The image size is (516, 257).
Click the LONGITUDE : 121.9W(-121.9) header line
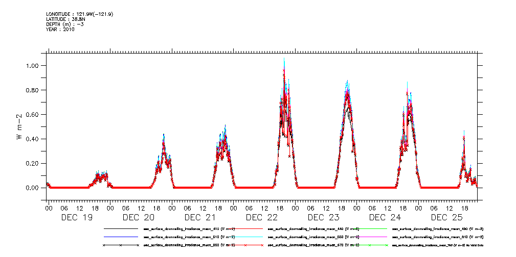coord(81,14)
